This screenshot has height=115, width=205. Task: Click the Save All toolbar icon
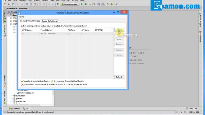point(9,4)
